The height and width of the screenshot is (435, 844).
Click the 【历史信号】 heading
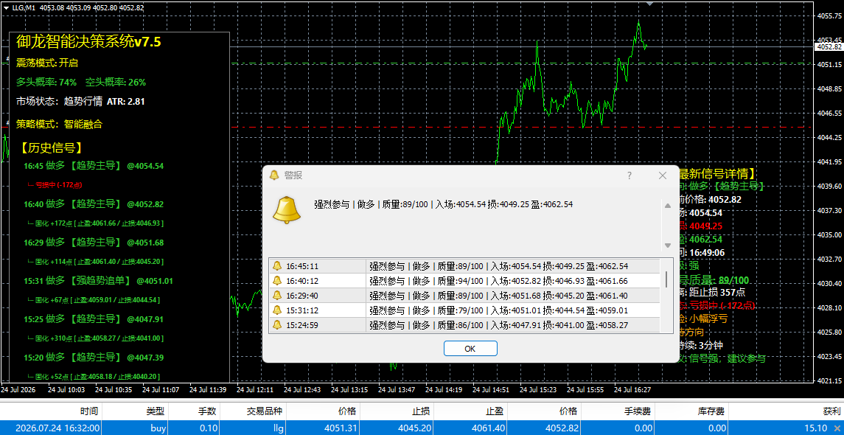(52, 147)
